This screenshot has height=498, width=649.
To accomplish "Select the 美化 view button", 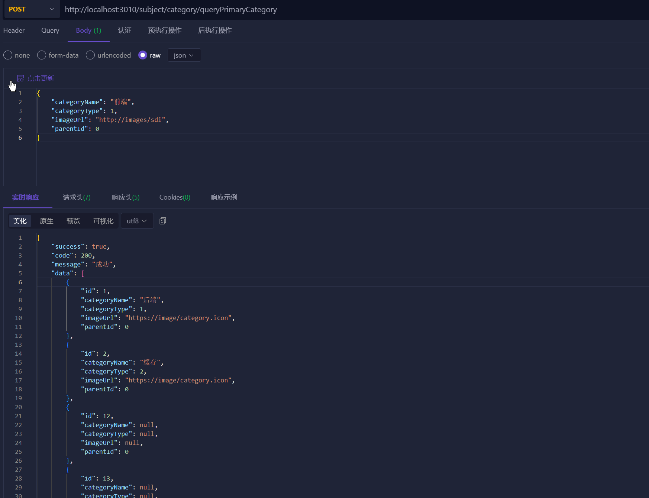I will [x=20, y=221].
